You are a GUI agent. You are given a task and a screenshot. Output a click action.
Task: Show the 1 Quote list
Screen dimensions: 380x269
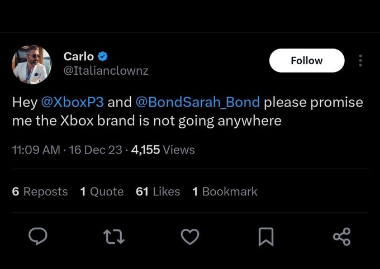102,191
